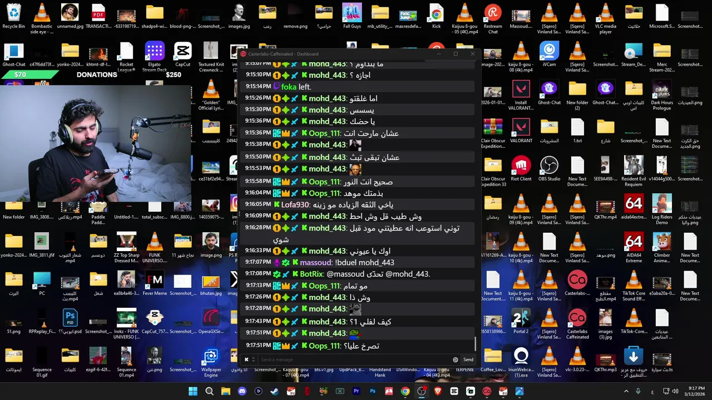This screenshot has height=400, width=712.
Task: Open the VALORANT shortcut icon
Action: [x=521, y=131]
